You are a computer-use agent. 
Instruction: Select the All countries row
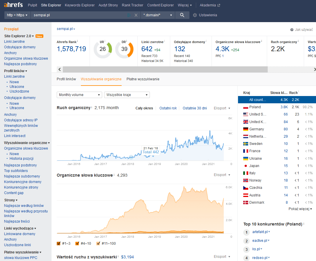(x=277, y=100)
